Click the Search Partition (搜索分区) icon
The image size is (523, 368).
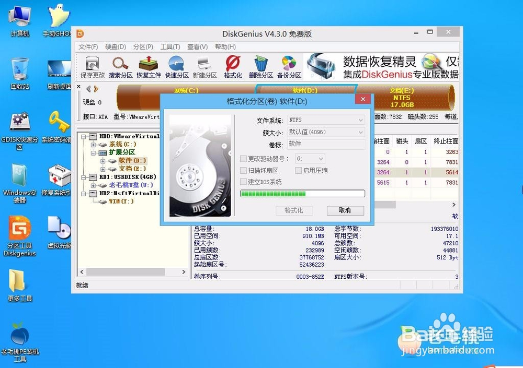pos(120,67)
